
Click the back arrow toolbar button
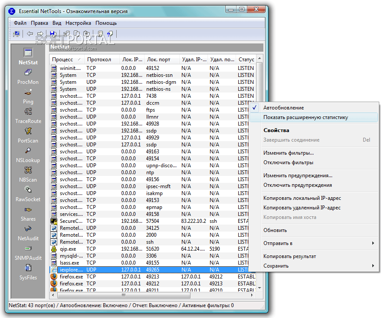click(x=30, y=34)
